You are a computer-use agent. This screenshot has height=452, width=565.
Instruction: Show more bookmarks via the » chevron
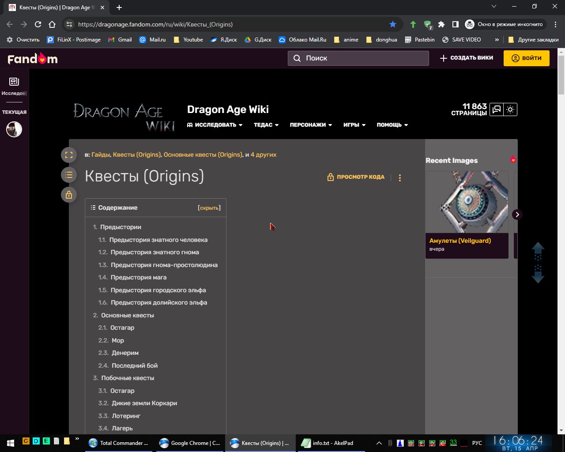tap(497, 40)
